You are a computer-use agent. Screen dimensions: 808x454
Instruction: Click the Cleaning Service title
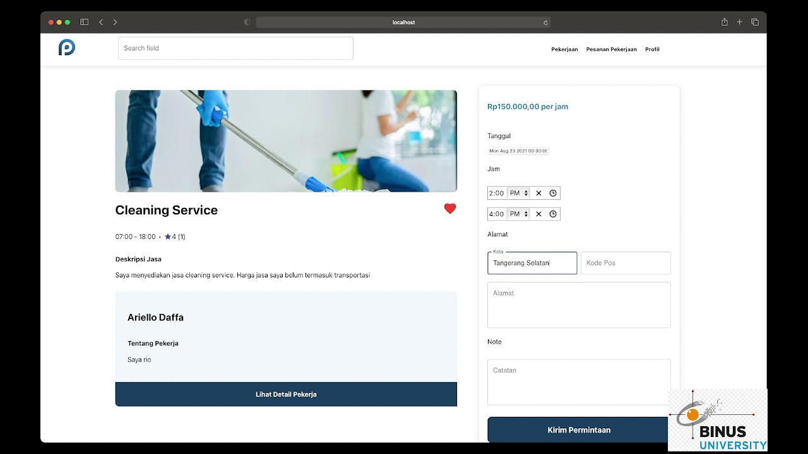(167, 210)
